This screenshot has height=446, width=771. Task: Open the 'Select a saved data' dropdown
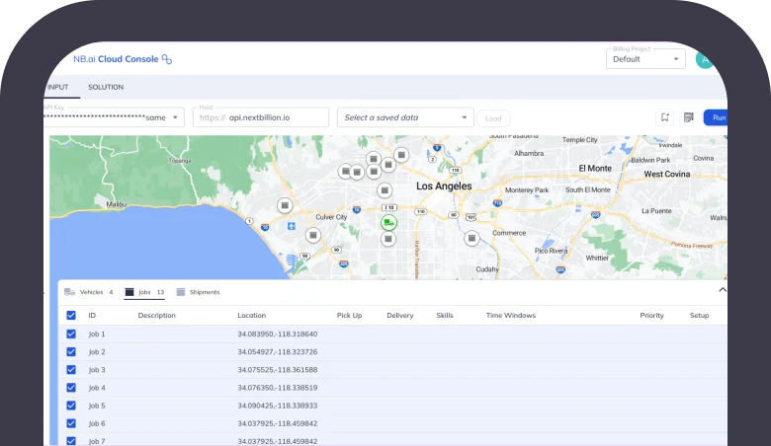click(x=405, y=117)
